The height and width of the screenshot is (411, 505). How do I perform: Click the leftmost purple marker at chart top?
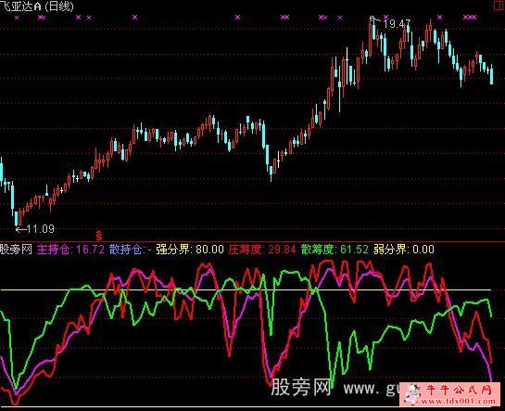(x=17, y=18)
